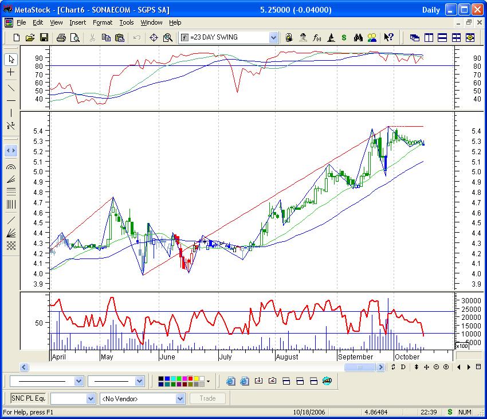Open the line style dropdown

click(77, 381)
